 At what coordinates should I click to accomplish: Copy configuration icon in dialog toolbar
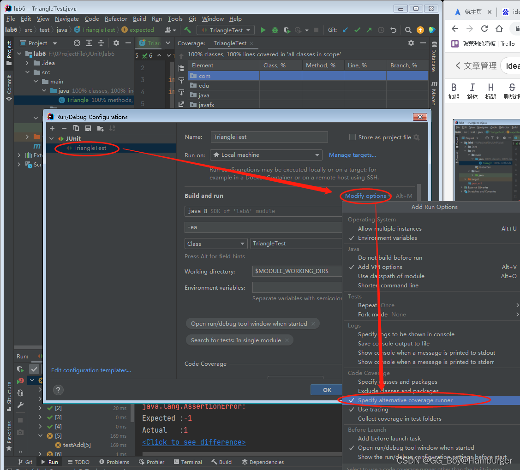(x=76, y=128)
